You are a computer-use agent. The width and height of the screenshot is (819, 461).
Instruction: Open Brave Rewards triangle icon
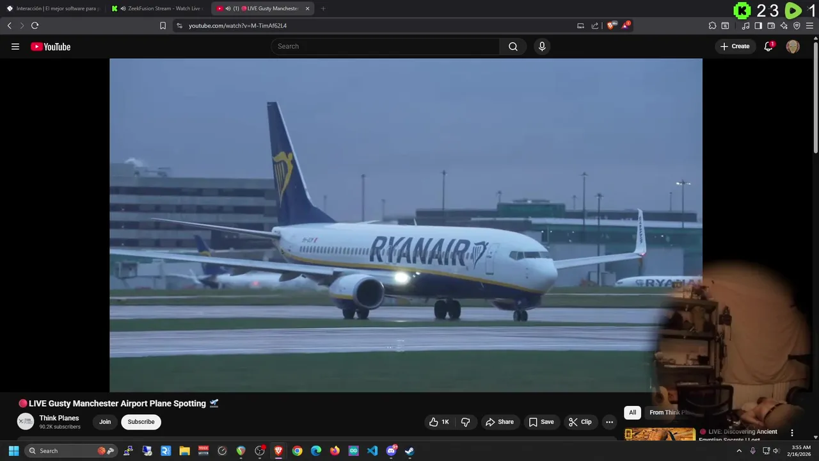[626, 26]
